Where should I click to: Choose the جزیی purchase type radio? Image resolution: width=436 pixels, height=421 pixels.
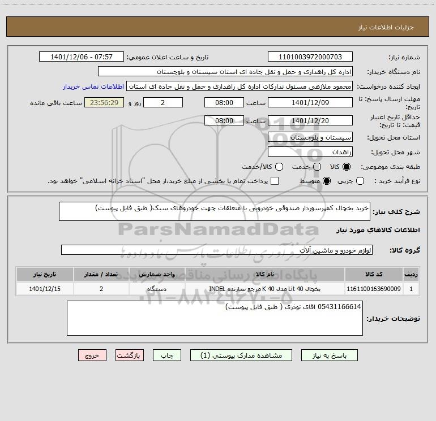coord(360,181)
